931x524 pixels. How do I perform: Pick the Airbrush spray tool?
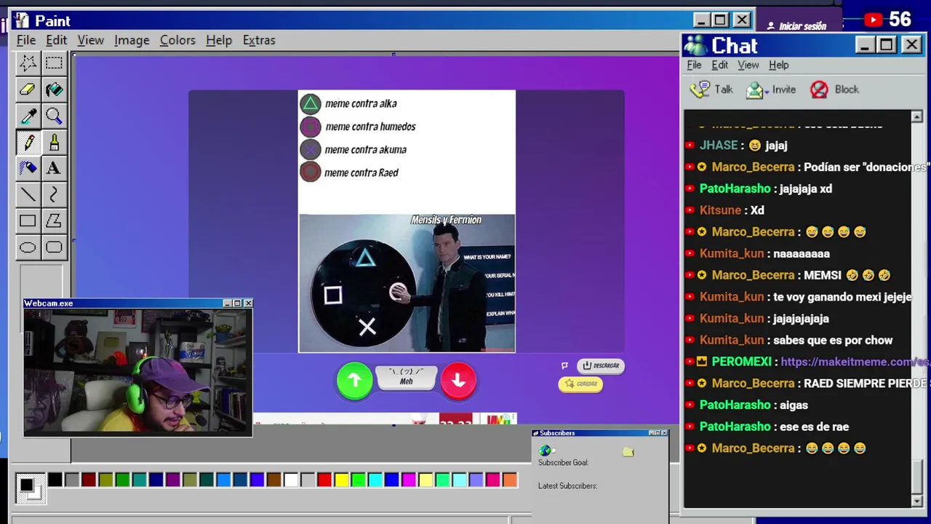click(x=28, y=168)
